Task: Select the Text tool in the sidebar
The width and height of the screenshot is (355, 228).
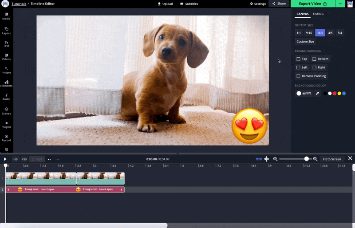Action: point(6,43)
